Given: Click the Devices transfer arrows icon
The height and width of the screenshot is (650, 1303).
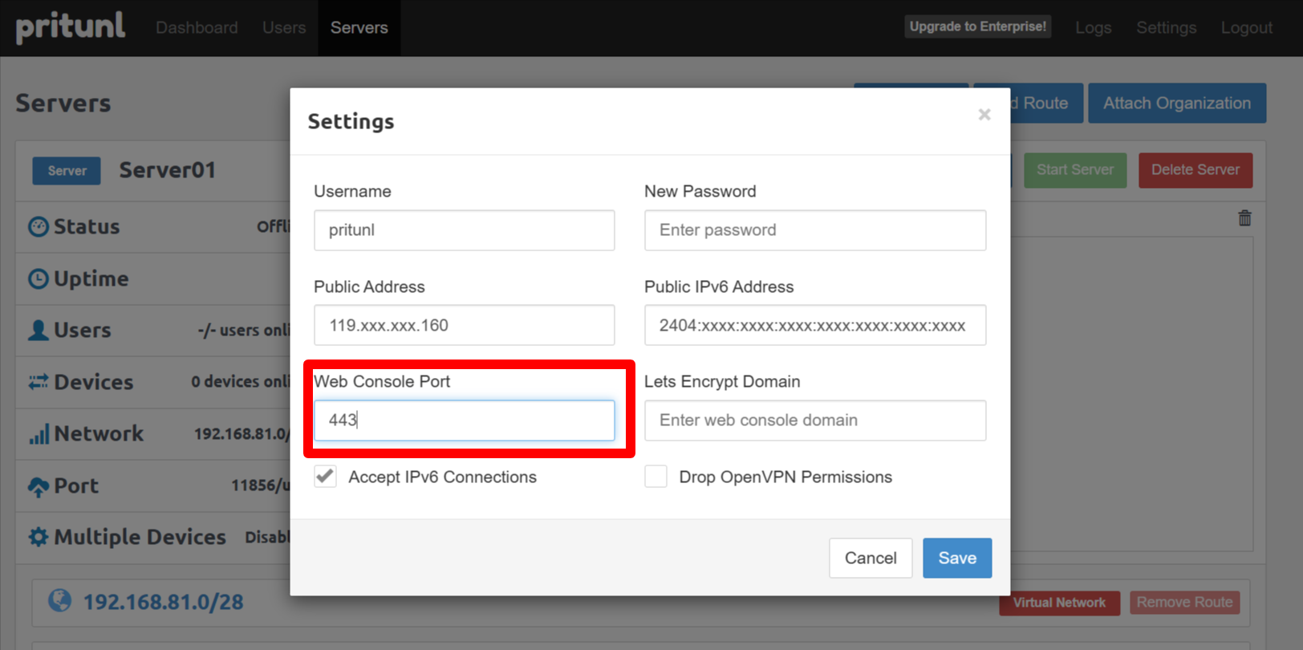Looking at the screenshot, I should click(39, 382).
